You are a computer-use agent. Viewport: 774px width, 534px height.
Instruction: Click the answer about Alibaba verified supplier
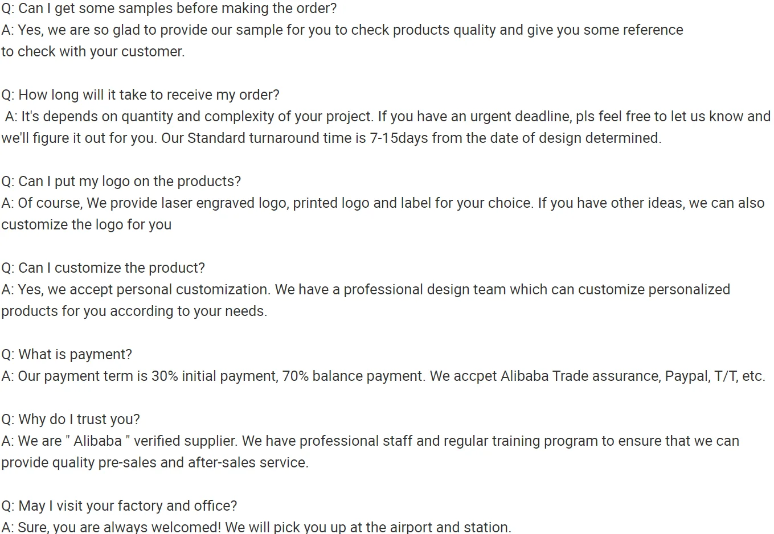click(370, 441)
